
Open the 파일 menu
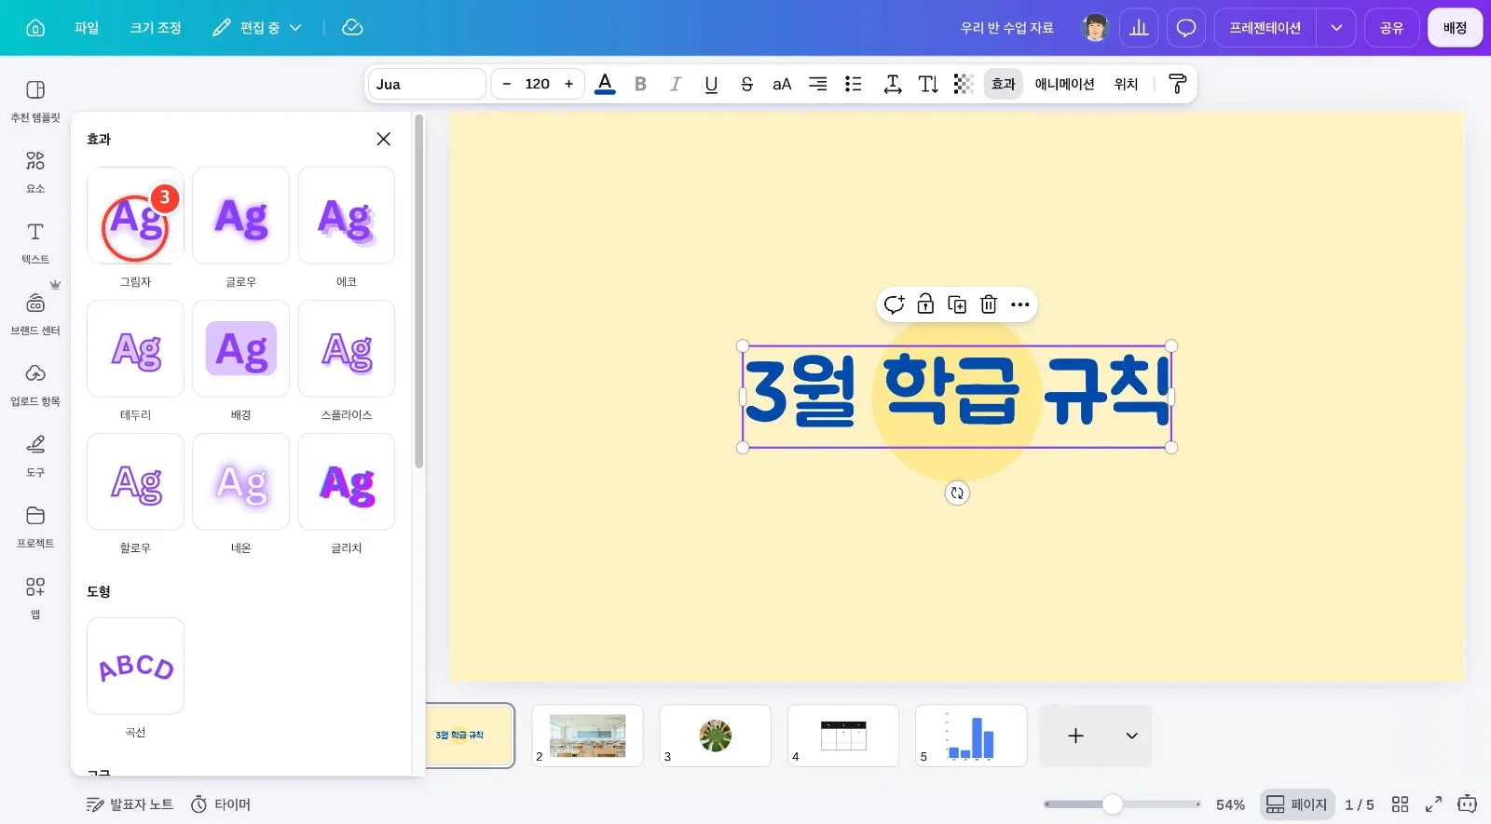pos(87,28)
